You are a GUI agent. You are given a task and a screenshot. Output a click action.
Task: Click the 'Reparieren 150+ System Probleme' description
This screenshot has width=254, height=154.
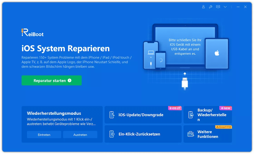(x=77, y=62)
